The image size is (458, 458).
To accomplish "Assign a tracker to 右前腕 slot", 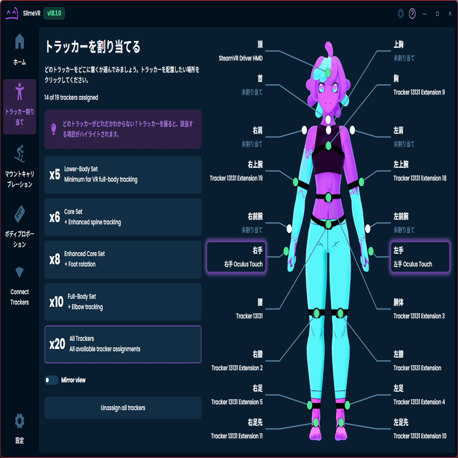I will point(236,223).
